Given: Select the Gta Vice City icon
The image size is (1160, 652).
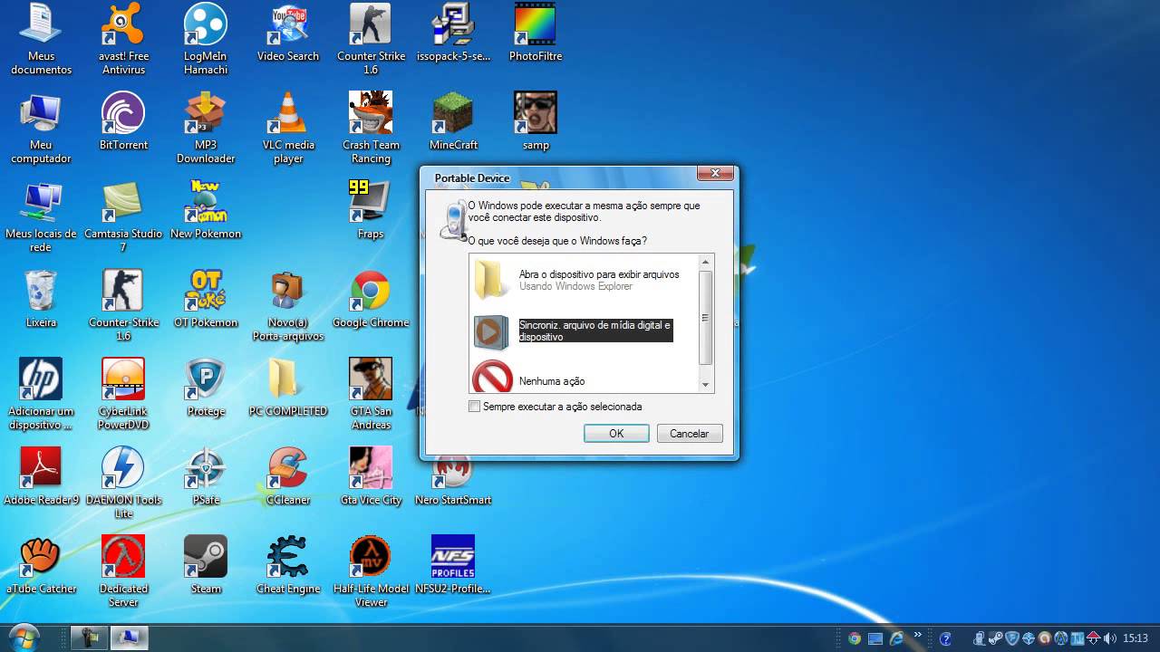Looking at the screenshot, I should 371,476.
